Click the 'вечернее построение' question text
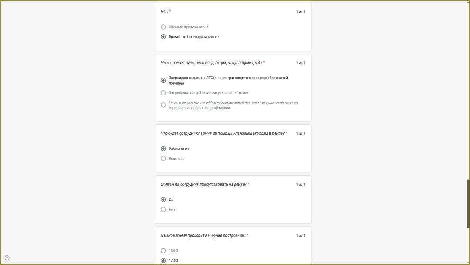 [x=203, y=235]
